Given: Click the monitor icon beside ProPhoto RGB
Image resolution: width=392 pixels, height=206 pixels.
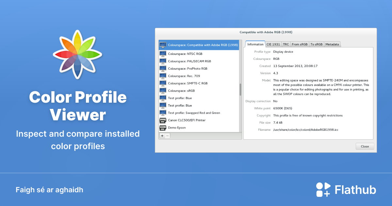Looking at the screenshot, I should 163,69.
